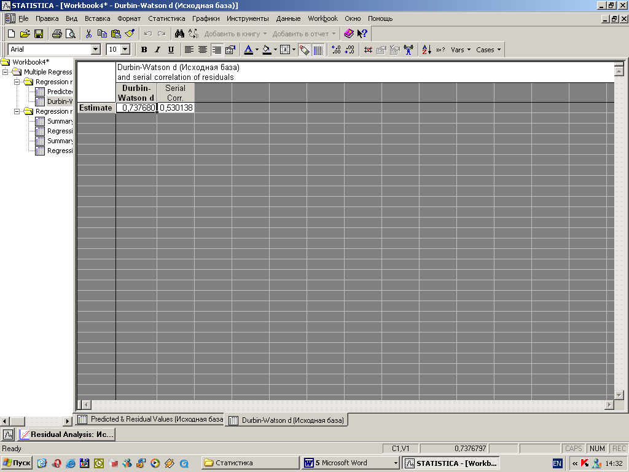Collapse the second Regression results folder
The image size is (629, 472).
[17, 111]
